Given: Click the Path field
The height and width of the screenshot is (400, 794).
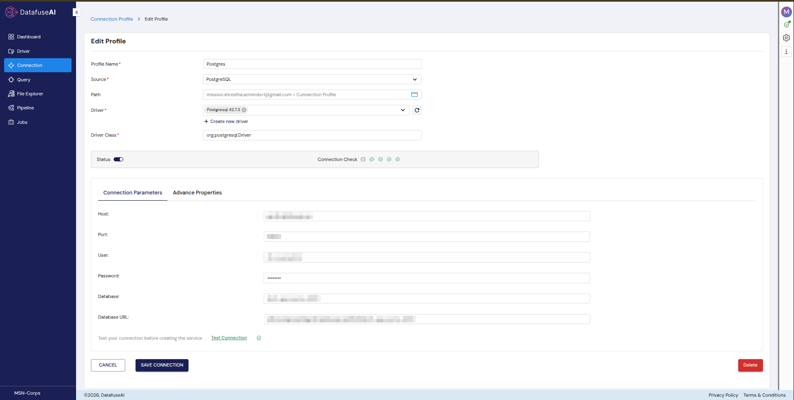Looking at the screenshot, I should click(312, 95).
